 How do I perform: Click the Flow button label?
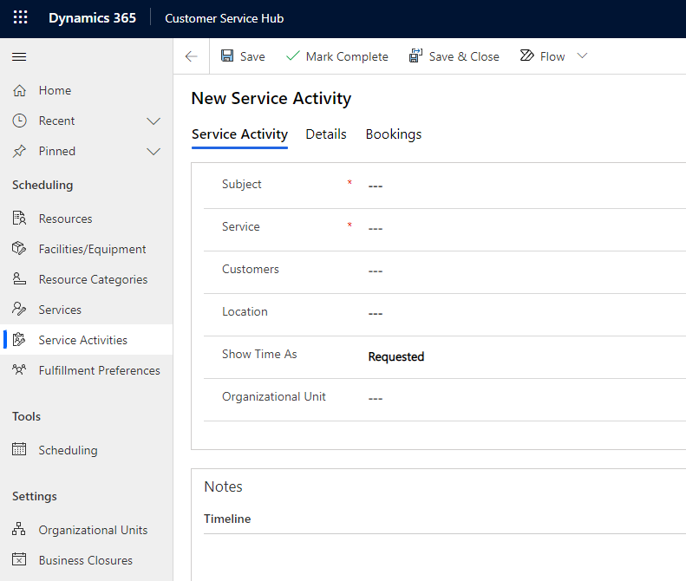pos(552,56)
